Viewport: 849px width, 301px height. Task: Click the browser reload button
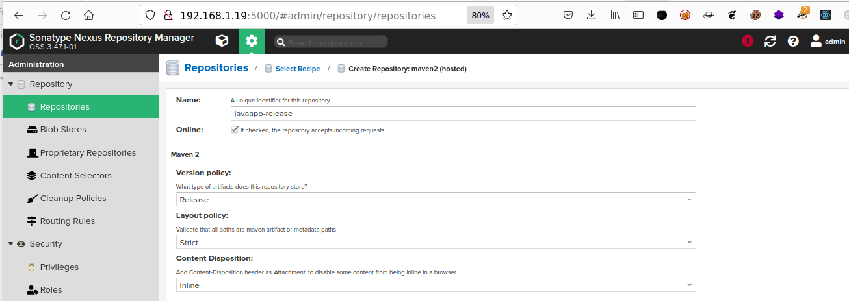click(66, 15)
